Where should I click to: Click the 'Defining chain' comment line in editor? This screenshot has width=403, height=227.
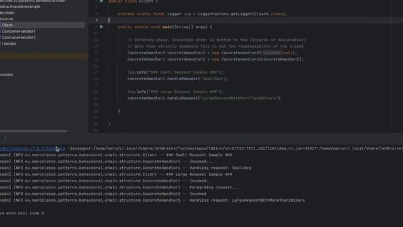tap(217, 40)
